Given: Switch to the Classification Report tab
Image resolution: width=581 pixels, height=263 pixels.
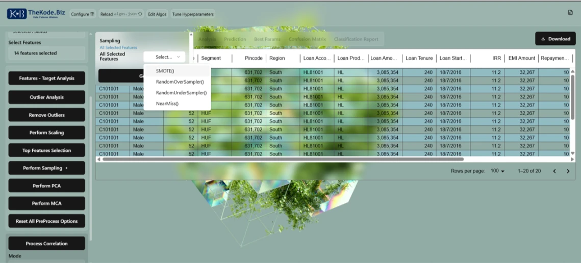Looking at the screenshot, I should tap(356, 39).
